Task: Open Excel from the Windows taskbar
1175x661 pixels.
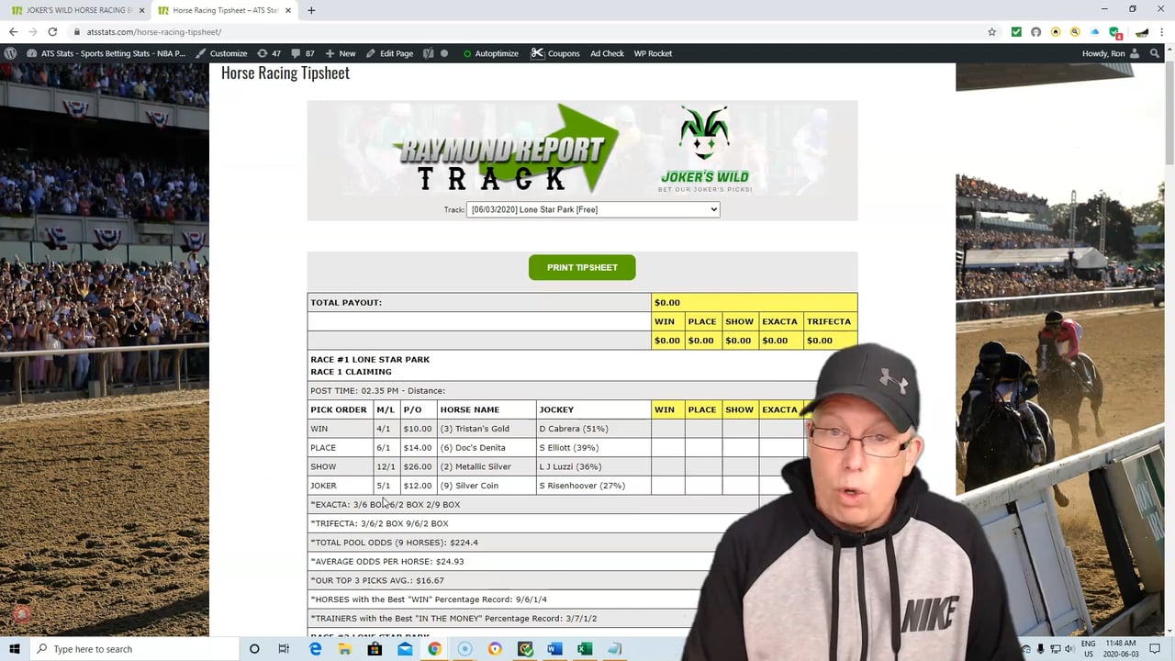Action: pos(584,649)
